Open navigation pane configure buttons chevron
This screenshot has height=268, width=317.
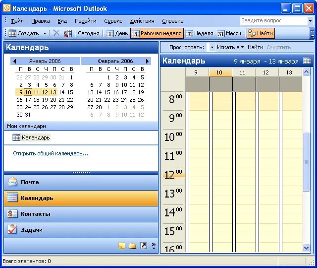pos(154,246)
